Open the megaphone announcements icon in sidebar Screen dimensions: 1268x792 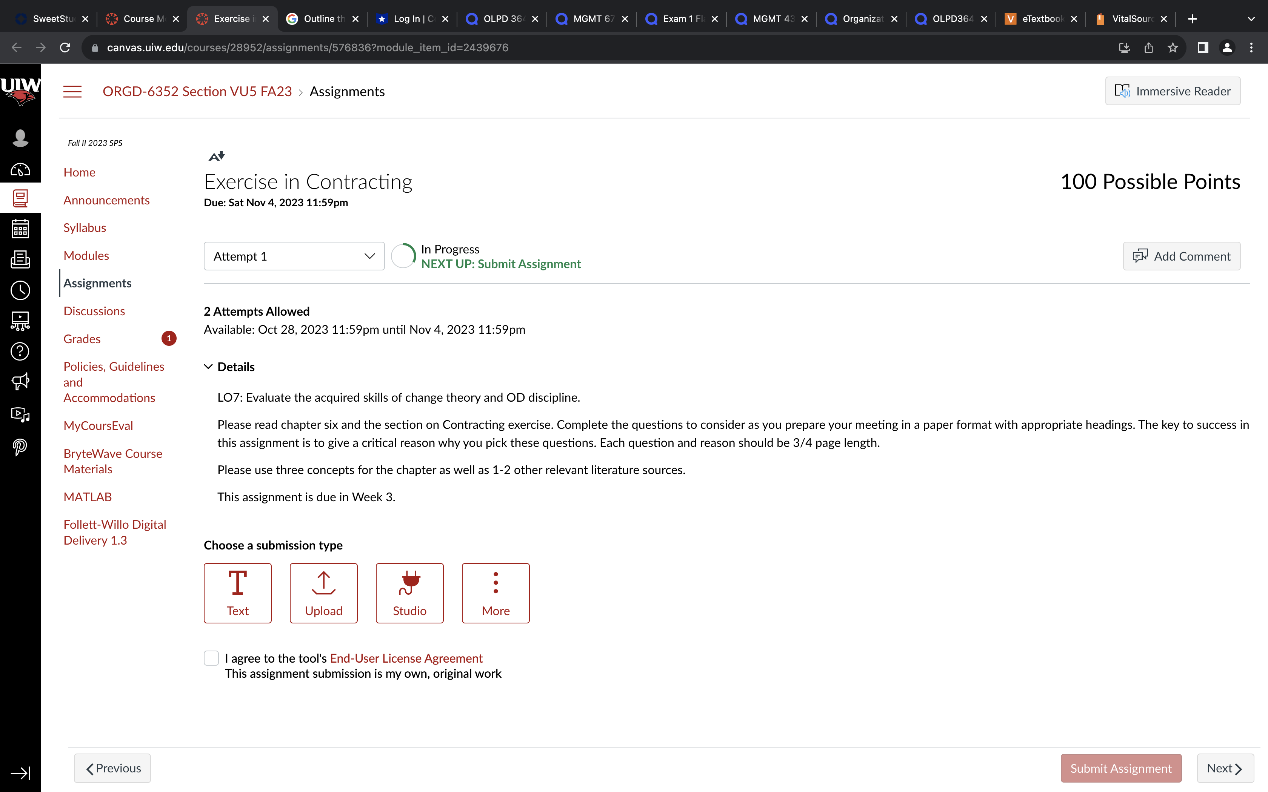20,382
